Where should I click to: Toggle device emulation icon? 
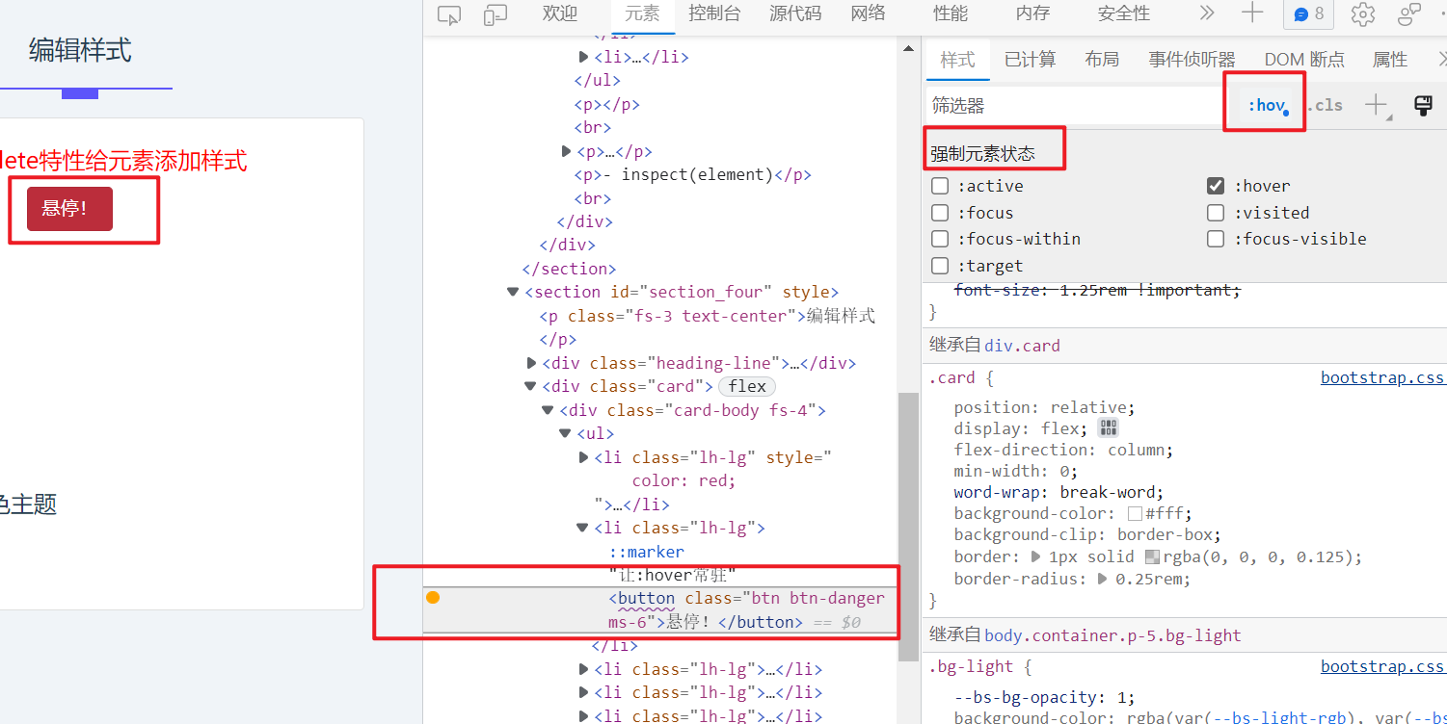pyautogui.click(x=496, y=14)
